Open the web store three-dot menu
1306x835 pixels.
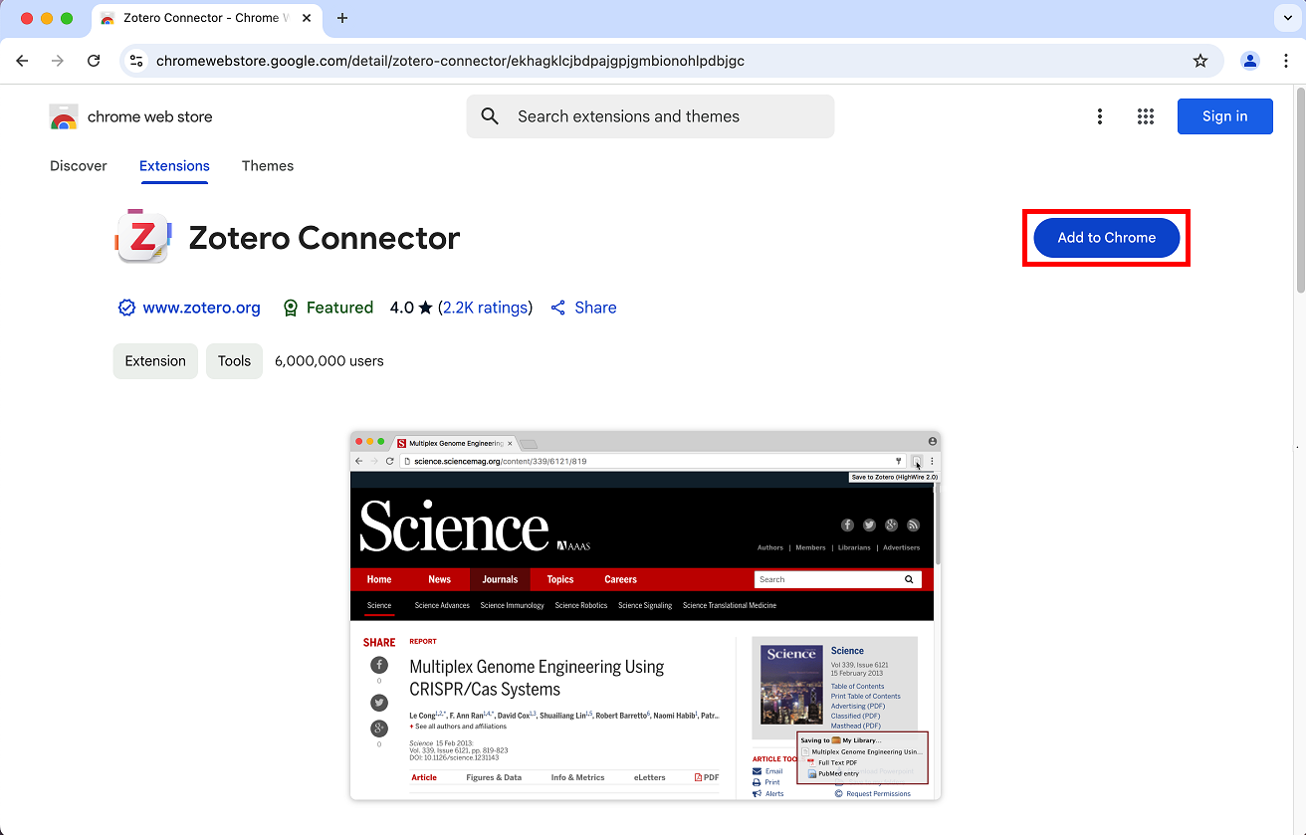pos(1100,116)
